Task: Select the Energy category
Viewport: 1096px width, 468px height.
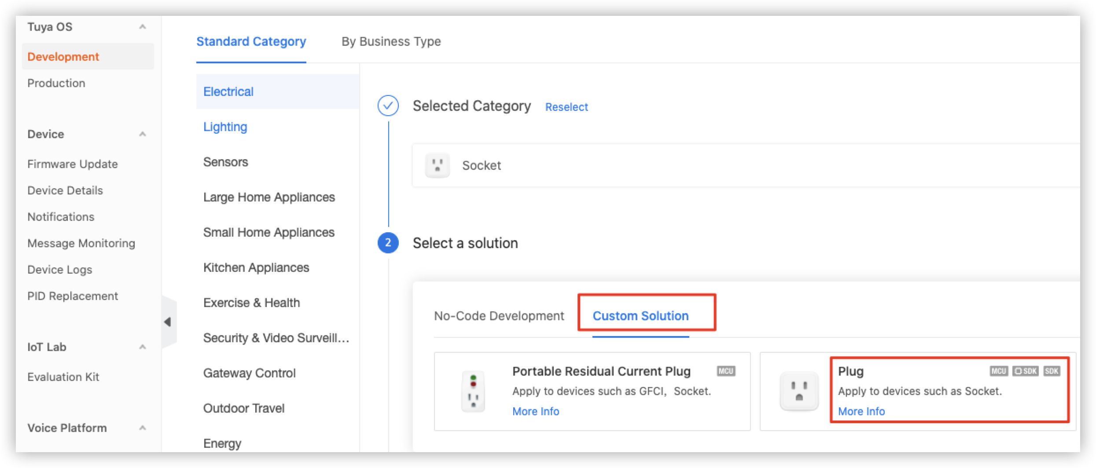Action: 222,443
